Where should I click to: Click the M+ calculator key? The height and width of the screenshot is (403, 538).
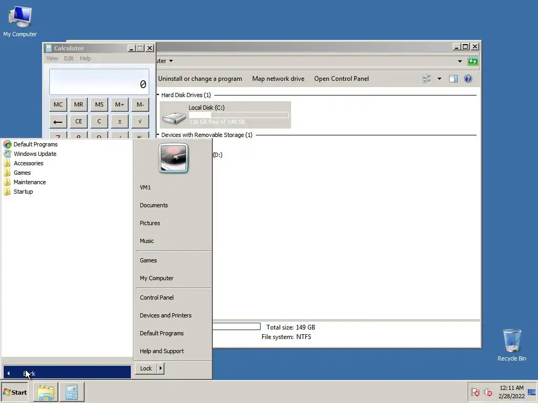coord(119,104)
